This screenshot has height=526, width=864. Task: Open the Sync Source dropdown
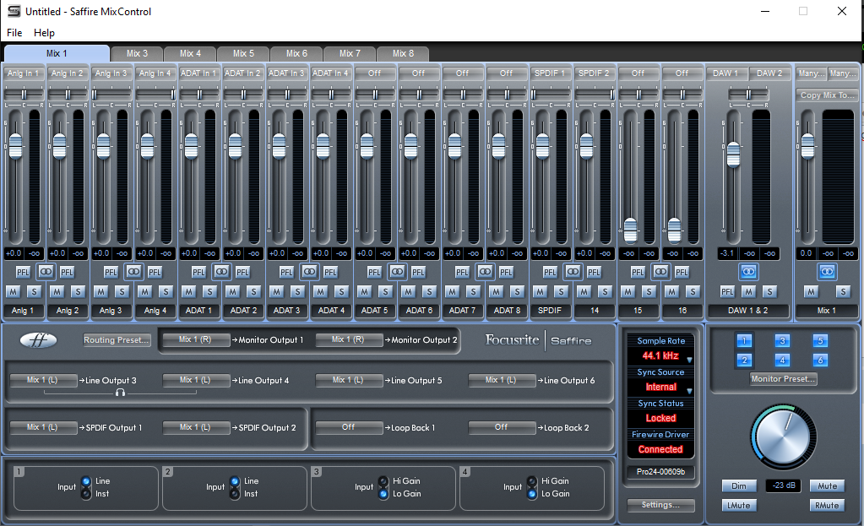coord(689,391)
